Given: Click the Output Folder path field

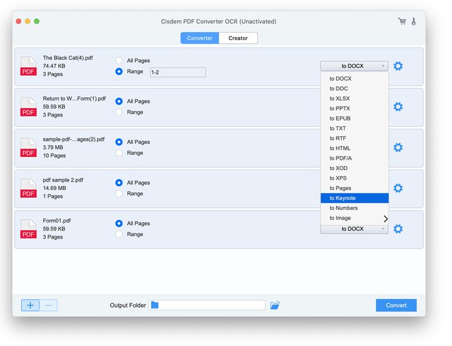Looking at the screenshot, I should [x=207, y=305].
